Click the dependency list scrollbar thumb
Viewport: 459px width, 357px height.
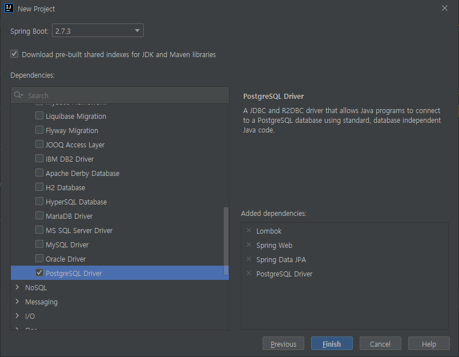226,241
